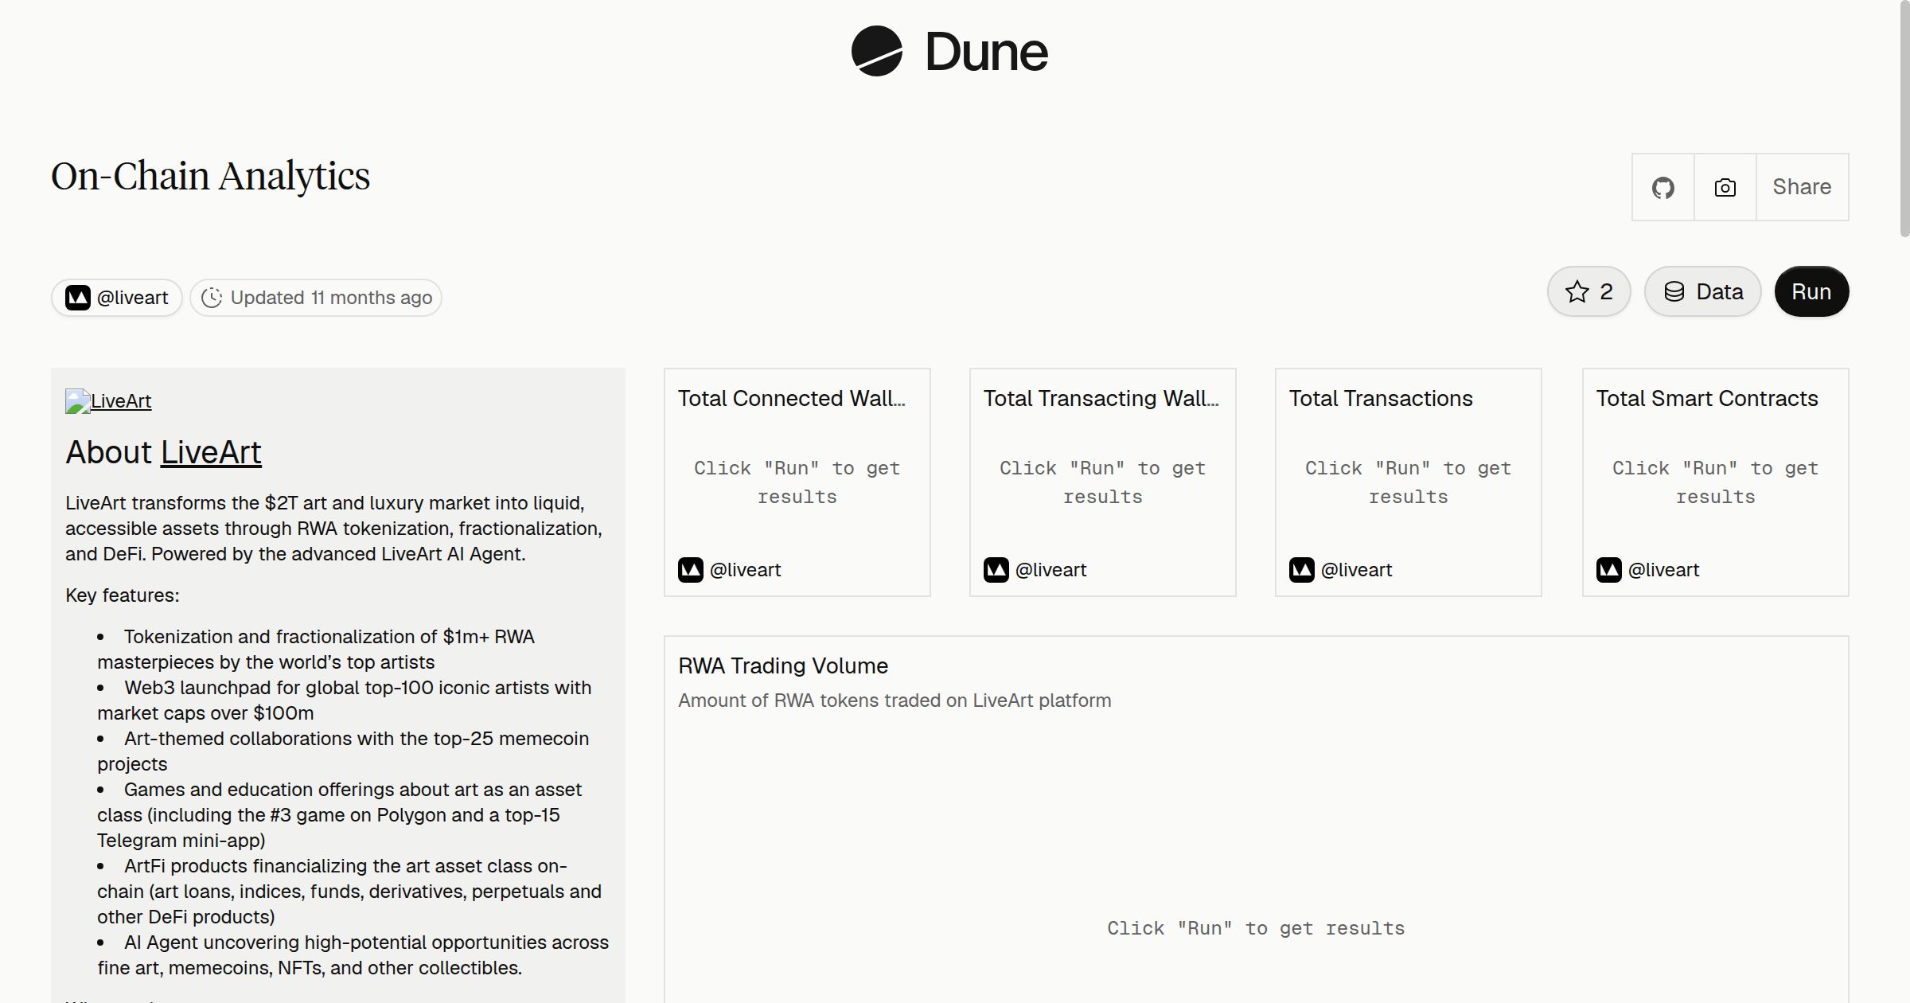Open Total Transactions card title
Image resolution: width=1910 pixels, height=1003 pixels.
tap(1381, 398)
